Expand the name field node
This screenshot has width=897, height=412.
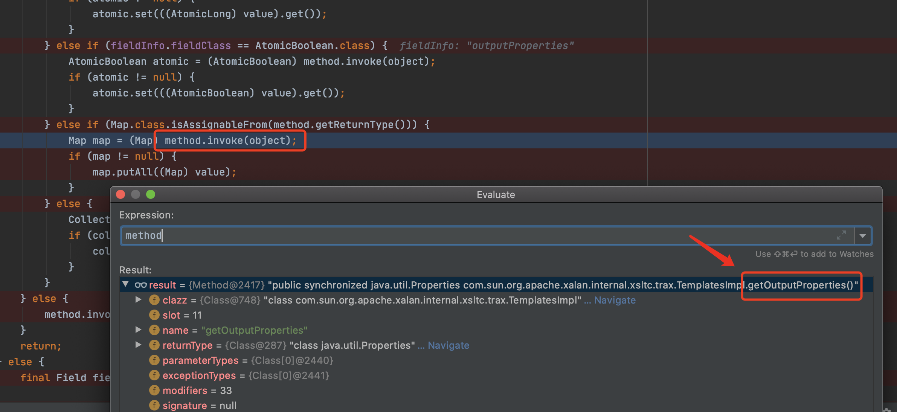138,330
